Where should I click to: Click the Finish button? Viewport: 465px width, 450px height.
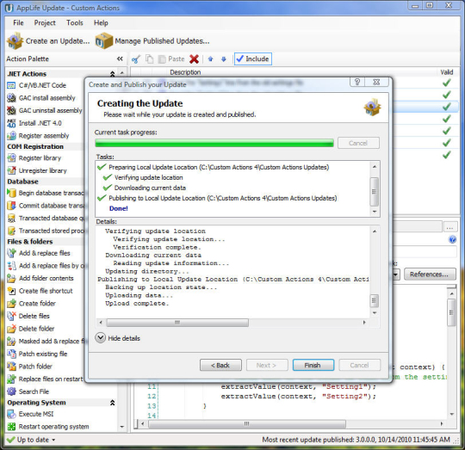pyautogui.click(x=313, y=366)
